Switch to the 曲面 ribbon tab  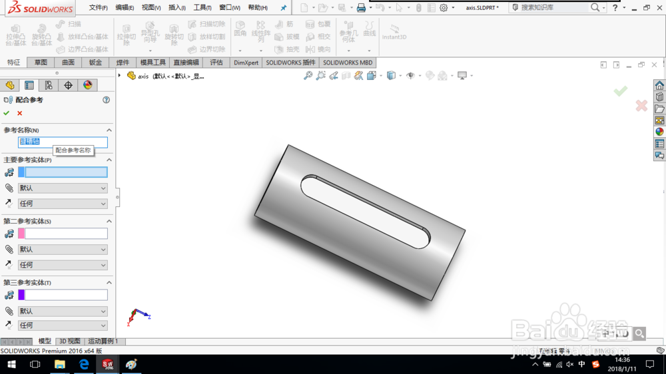pyautogui.click(x=68, y=63)
